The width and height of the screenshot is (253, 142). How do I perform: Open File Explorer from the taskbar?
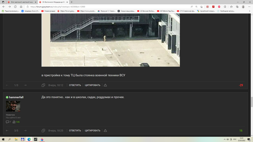pos(16,139)
